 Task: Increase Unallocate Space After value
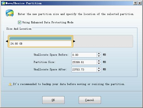click(99, 68)
